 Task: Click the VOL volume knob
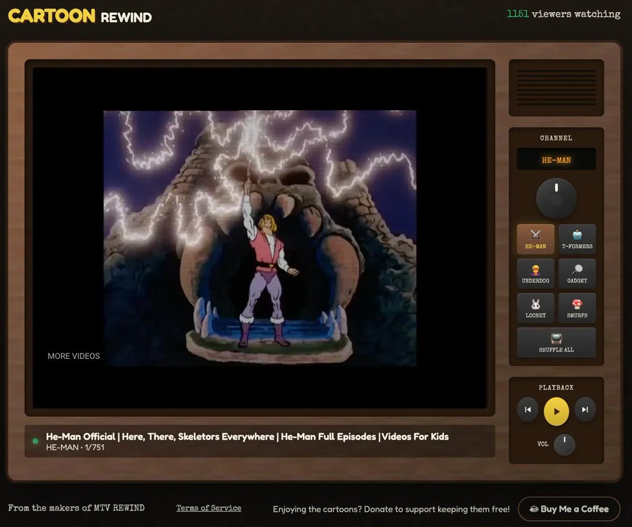click(x=565, y=444)
